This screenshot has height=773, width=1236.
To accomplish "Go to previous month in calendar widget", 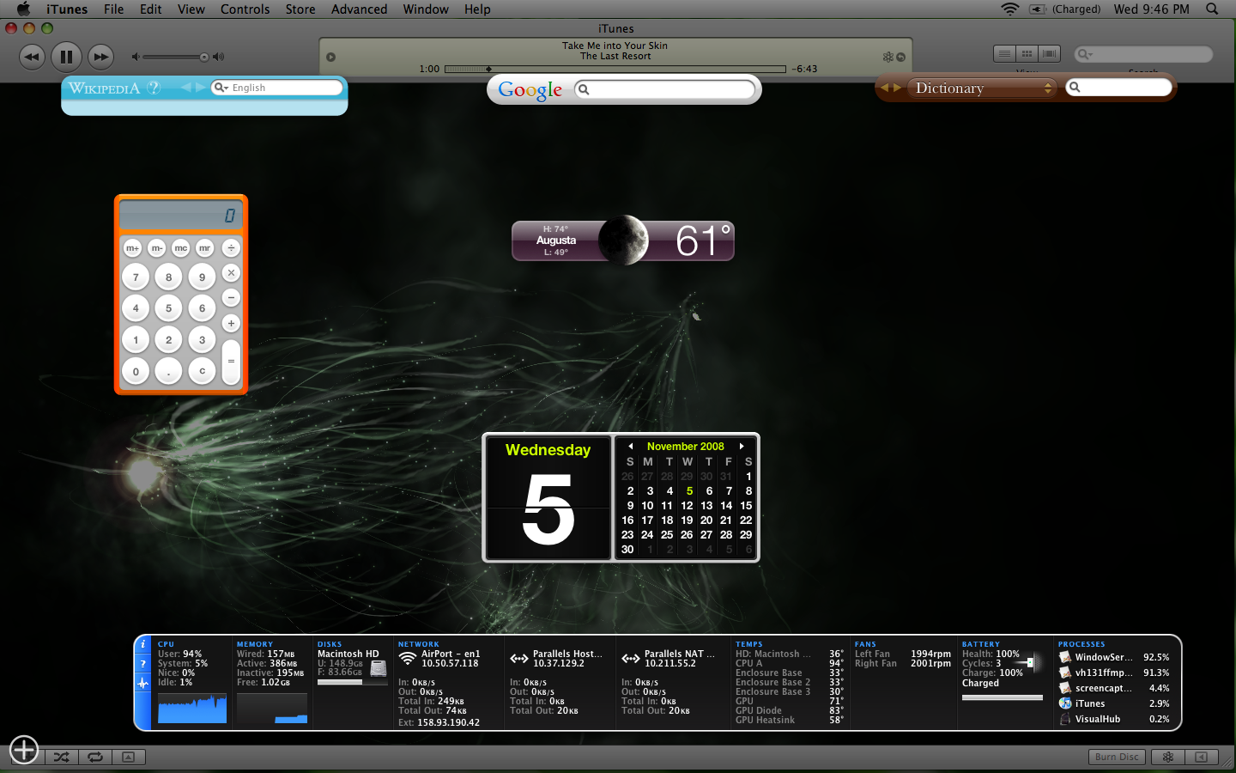I will [x=631, y=447].
